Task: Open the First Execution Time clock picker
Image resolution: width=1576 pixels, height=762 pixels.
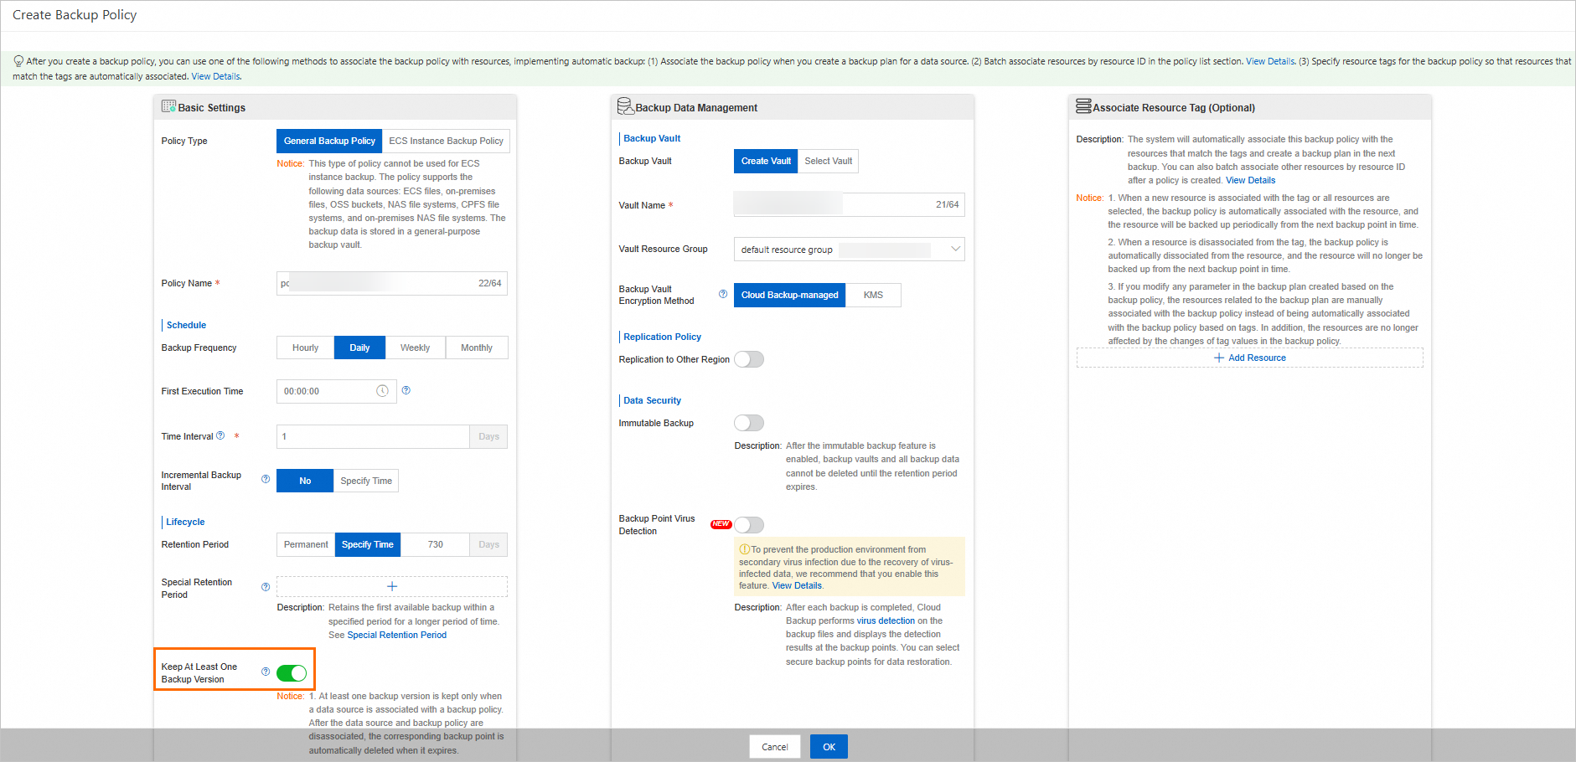Action: [x=382, y=391]
